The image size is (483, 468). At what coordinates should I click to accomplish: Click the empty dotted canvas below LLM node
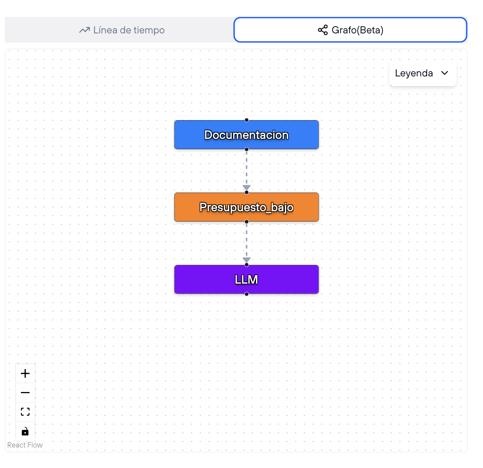pyautogui.click(x=247, y=354)
